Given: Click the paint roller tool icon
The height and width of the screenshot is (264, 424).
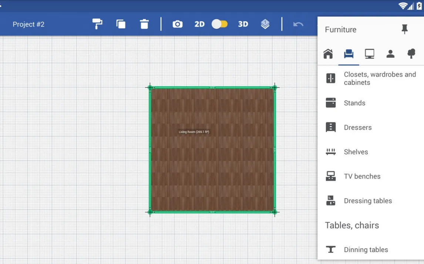Looking at the screenshot, I should (97, 24).
